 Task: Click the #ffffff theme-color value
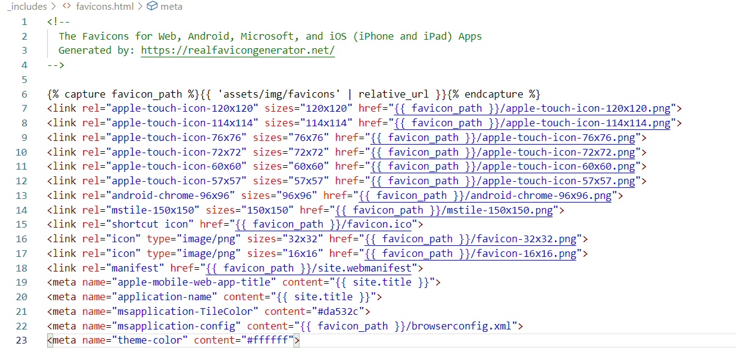point(268,340)
